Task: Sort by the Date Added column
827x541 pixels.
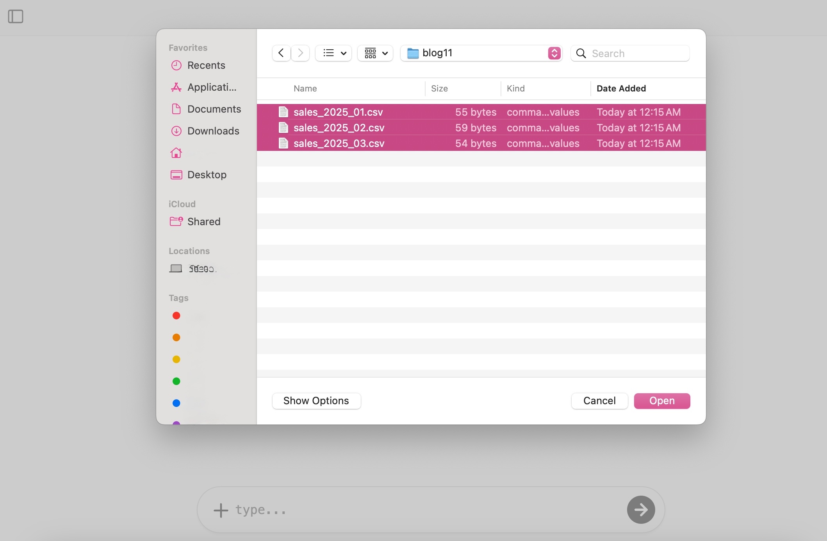Action: click(621, 88)
